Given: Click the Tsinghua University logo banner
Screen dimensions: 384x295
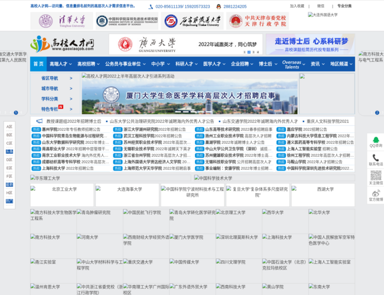Looking at the screenshot, I should (61, 21).
